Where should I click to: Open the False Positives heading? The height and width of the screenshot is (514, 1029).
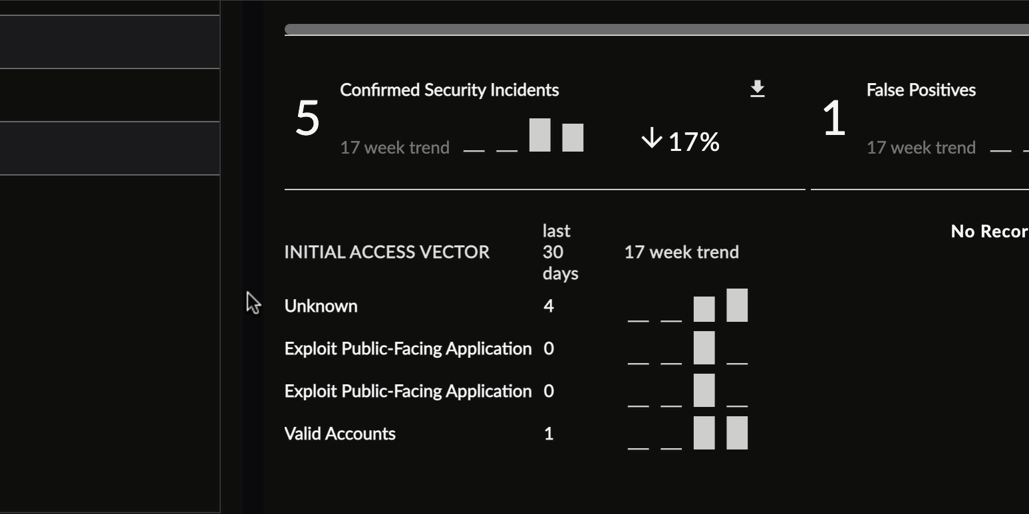(921, 90)
